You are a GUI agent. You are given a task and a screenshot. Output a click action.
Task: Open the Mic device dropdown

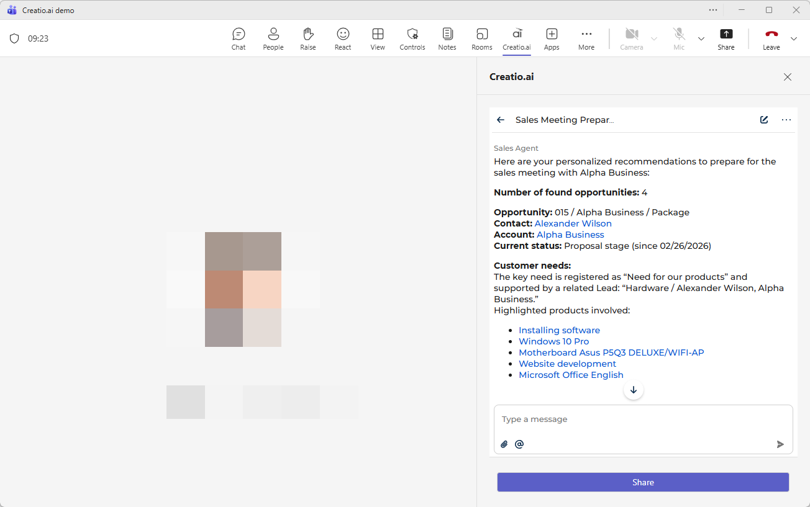click(x=701, y=38)
